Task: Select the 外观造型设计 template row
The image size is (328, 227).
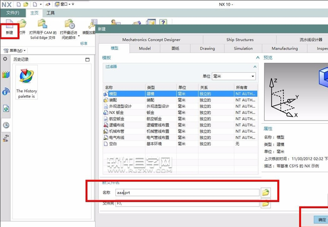Action: click(x=180, y=106)
